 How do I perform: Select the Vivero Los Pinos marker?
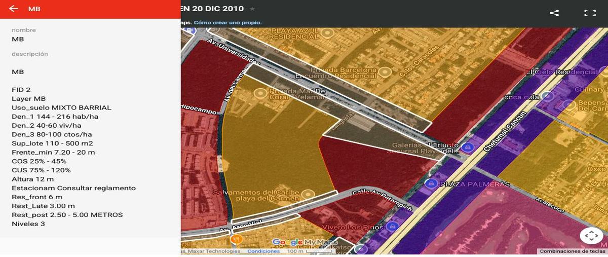pos(392,226)
